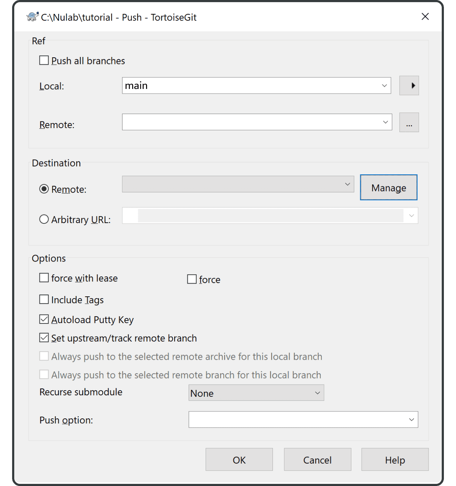
Task: Enable Include Tags checkbox
Action: (44, 299)
